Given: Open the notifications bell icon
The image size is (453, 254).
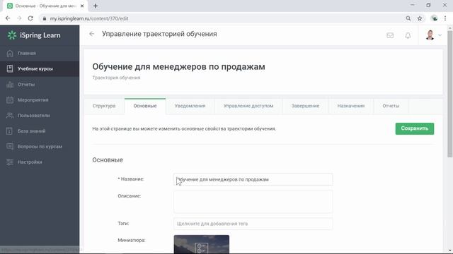Looking at the screenshot, I should 408,35.
